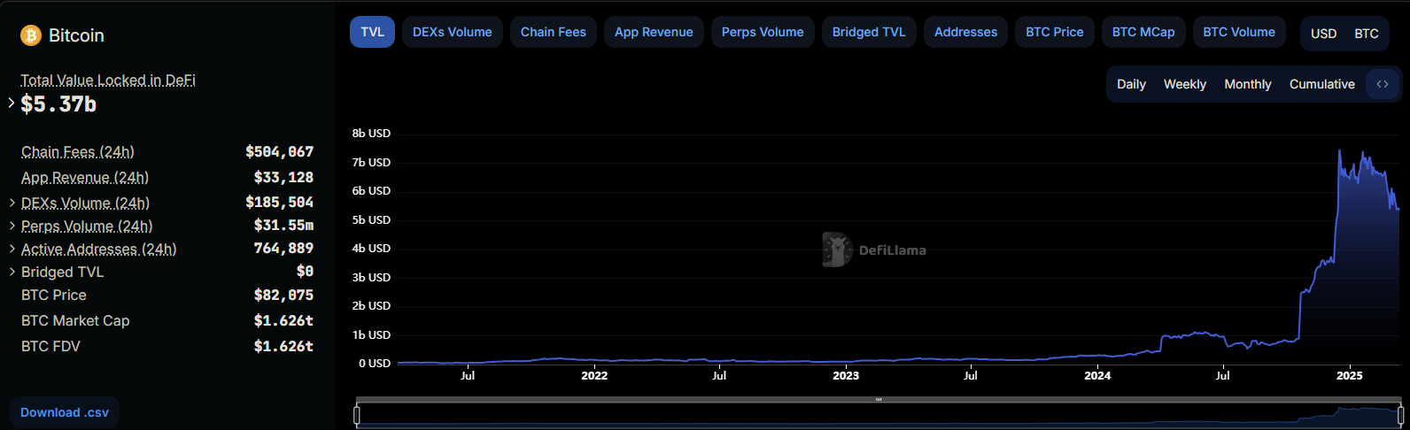Viewport: 1410px width, 430px height.
Task: Enable the BTC Price chart overlay
Action: pos(1054,32)
